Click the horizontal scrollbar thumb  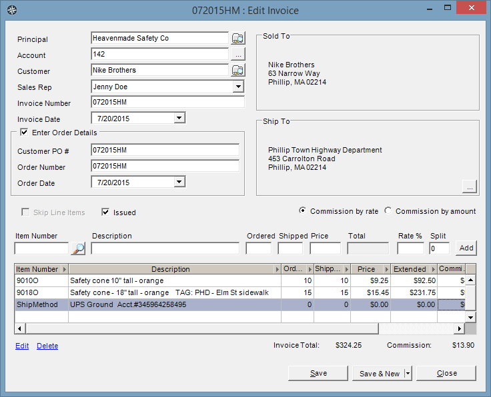[202, 328]
